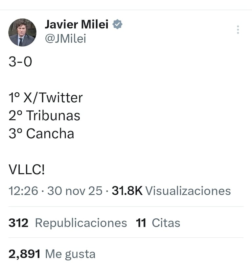Click the 31.8K Visualizaciones link
This screenshot has width=252, height=266.
171,190
